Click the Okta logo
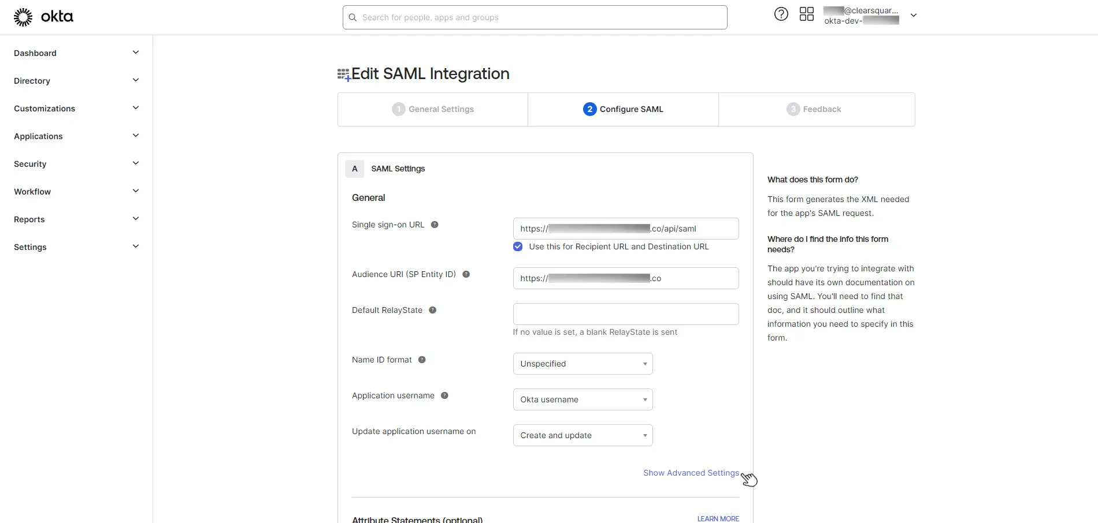The image size is (1098, 523). point(43,17)
